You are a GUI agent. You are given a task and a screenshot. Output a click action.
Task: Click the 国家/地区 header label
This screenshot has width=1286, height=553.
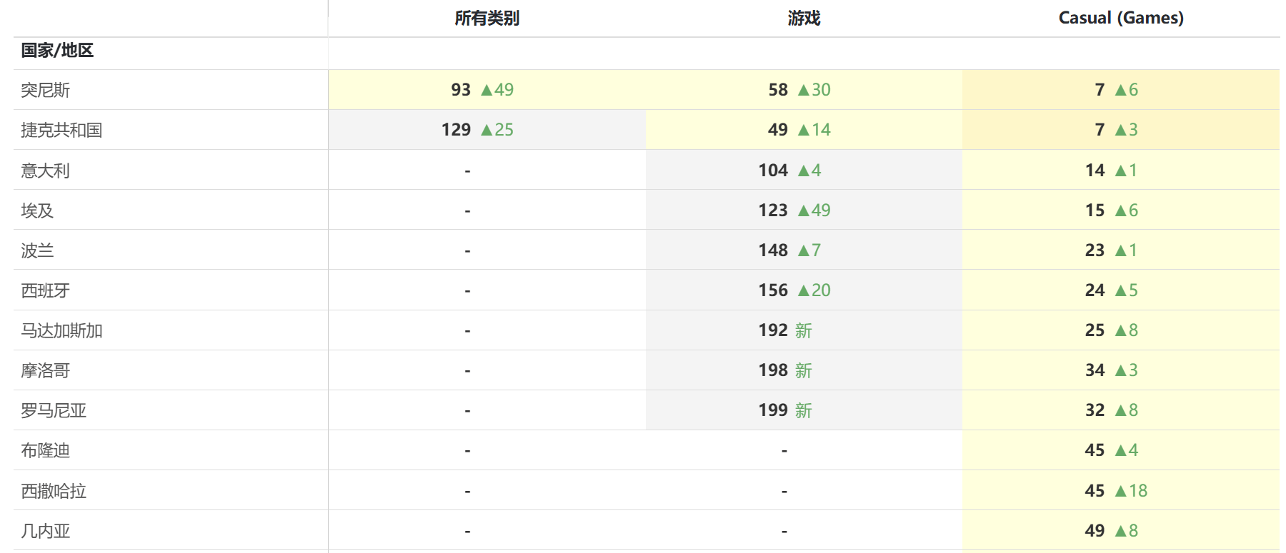(x=57, y=51)
